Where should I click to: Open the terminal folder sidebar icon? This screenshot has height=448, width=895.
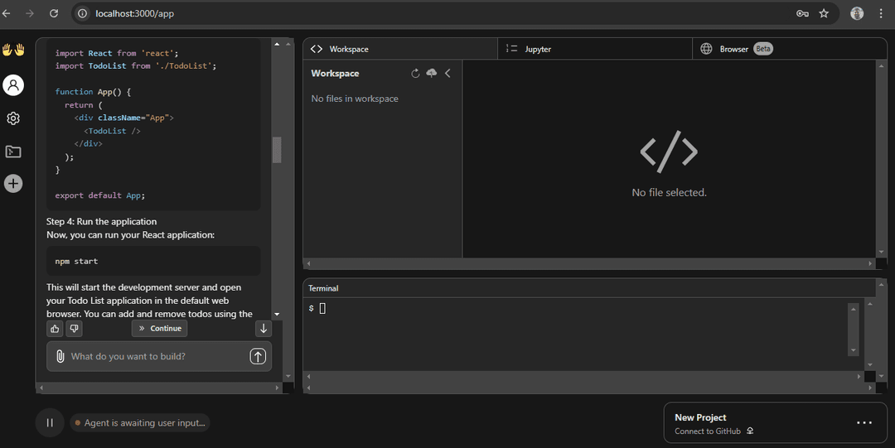(x=13, y=152)
